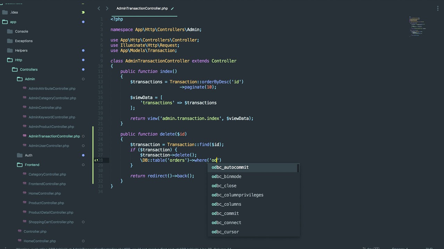444x249 pixels.
Task: Choose odbc_columns from the autocomplete list
Action: click(254, 204)
